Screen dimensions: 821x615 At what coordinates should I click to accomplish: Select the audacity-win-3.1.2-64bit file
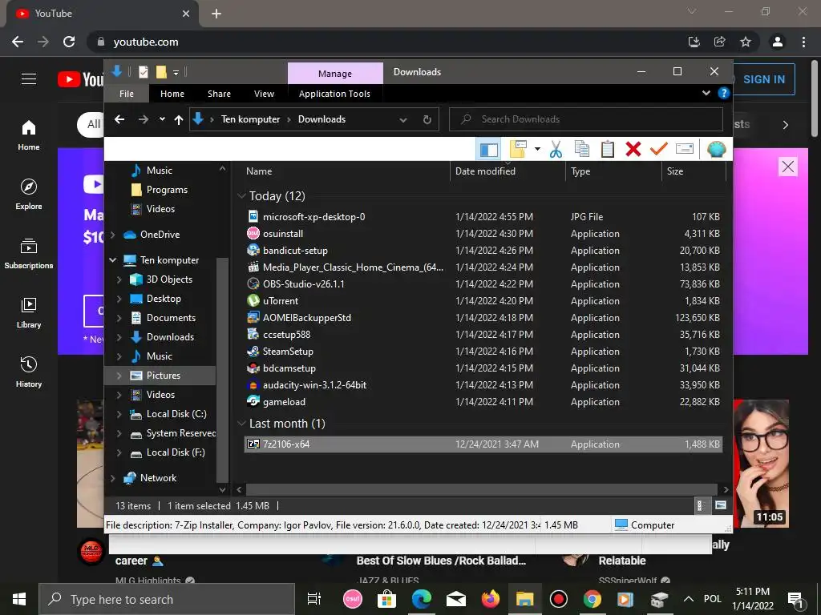coord(483,385)
